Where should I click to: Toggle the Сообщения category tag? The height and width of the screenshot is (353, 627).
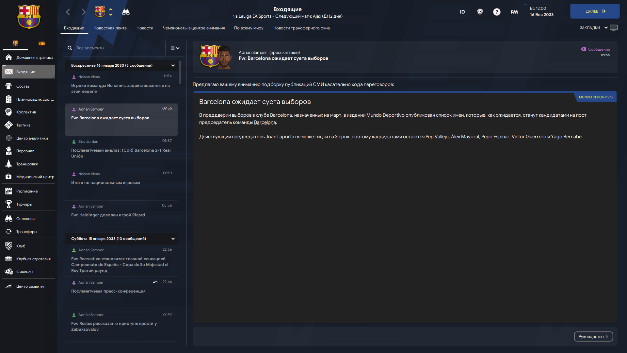pyautogui.click(x=595, y=49)
